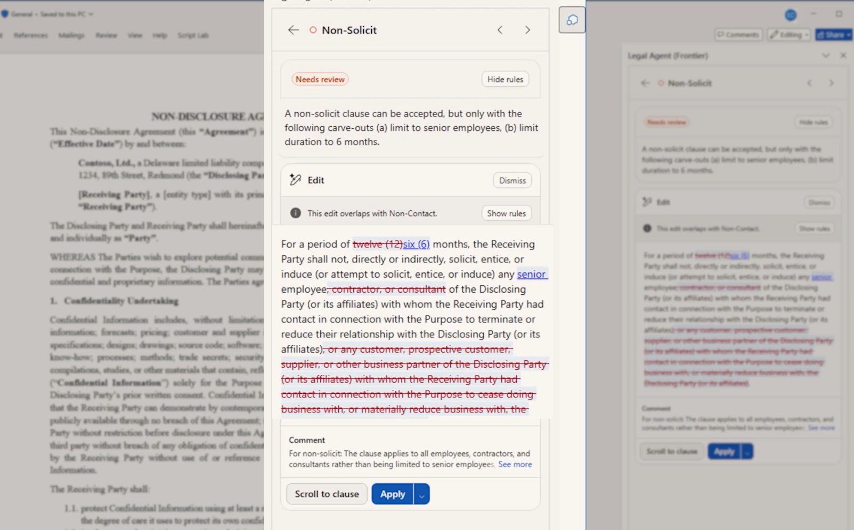Hide rules for this clause
This screenshot has width=854, height=530.
(x=505, y=79)
